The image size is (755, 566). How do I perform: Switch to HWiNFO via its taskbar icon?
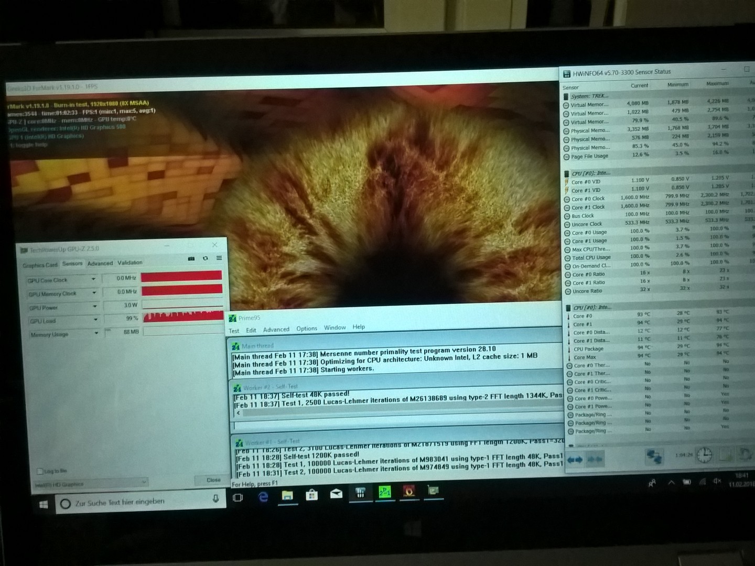(361, 492)
